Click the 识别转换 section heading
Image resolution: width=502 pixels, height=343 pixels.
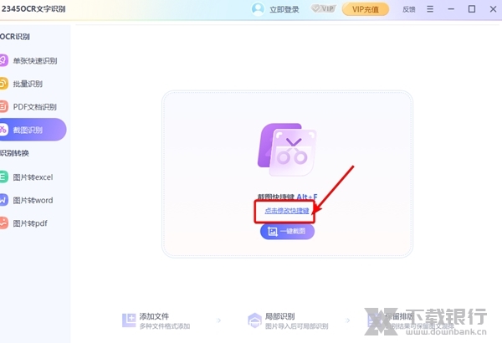pyautogui.click(x=14, y=153)
